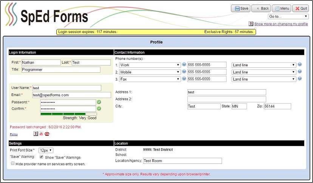Open the Policy link
This screenshot has width=313, height=183.
(x=14, y=134)
